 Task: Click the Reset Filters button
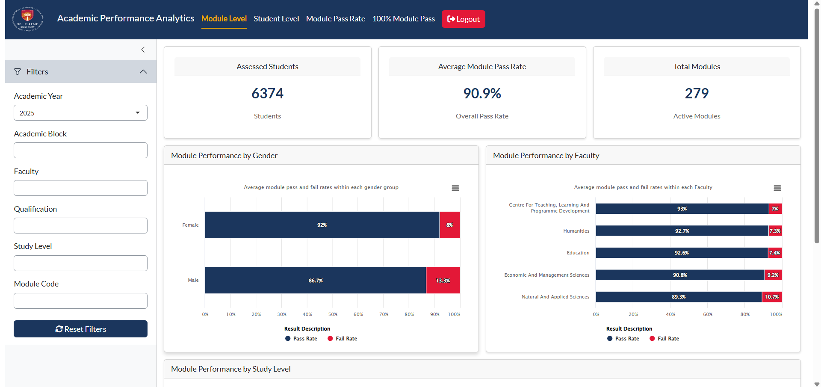[x=80, y=329]
